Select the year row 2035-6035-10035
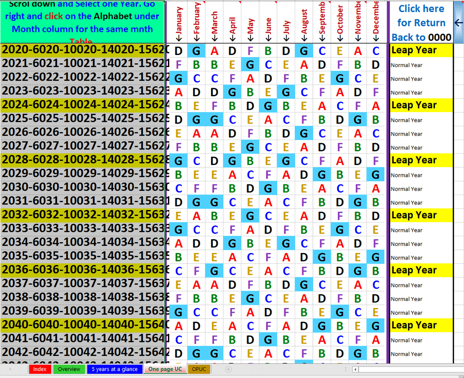 (x=82, y=257)
